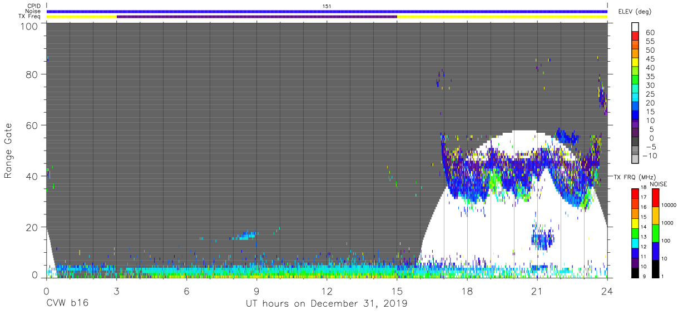Image resolution: width=683 pixels, height=315 pixels.
Task: Select the "CPID" label at top left
Action: [x=34, y=6]
